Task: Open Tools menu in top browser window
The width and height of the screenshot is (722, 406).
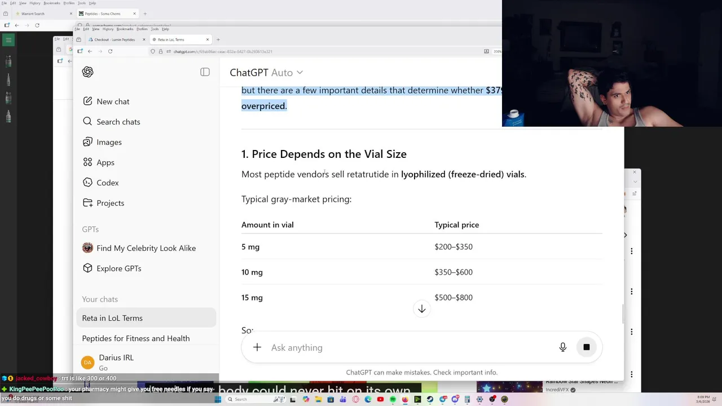Action: [x=83, y=3]
